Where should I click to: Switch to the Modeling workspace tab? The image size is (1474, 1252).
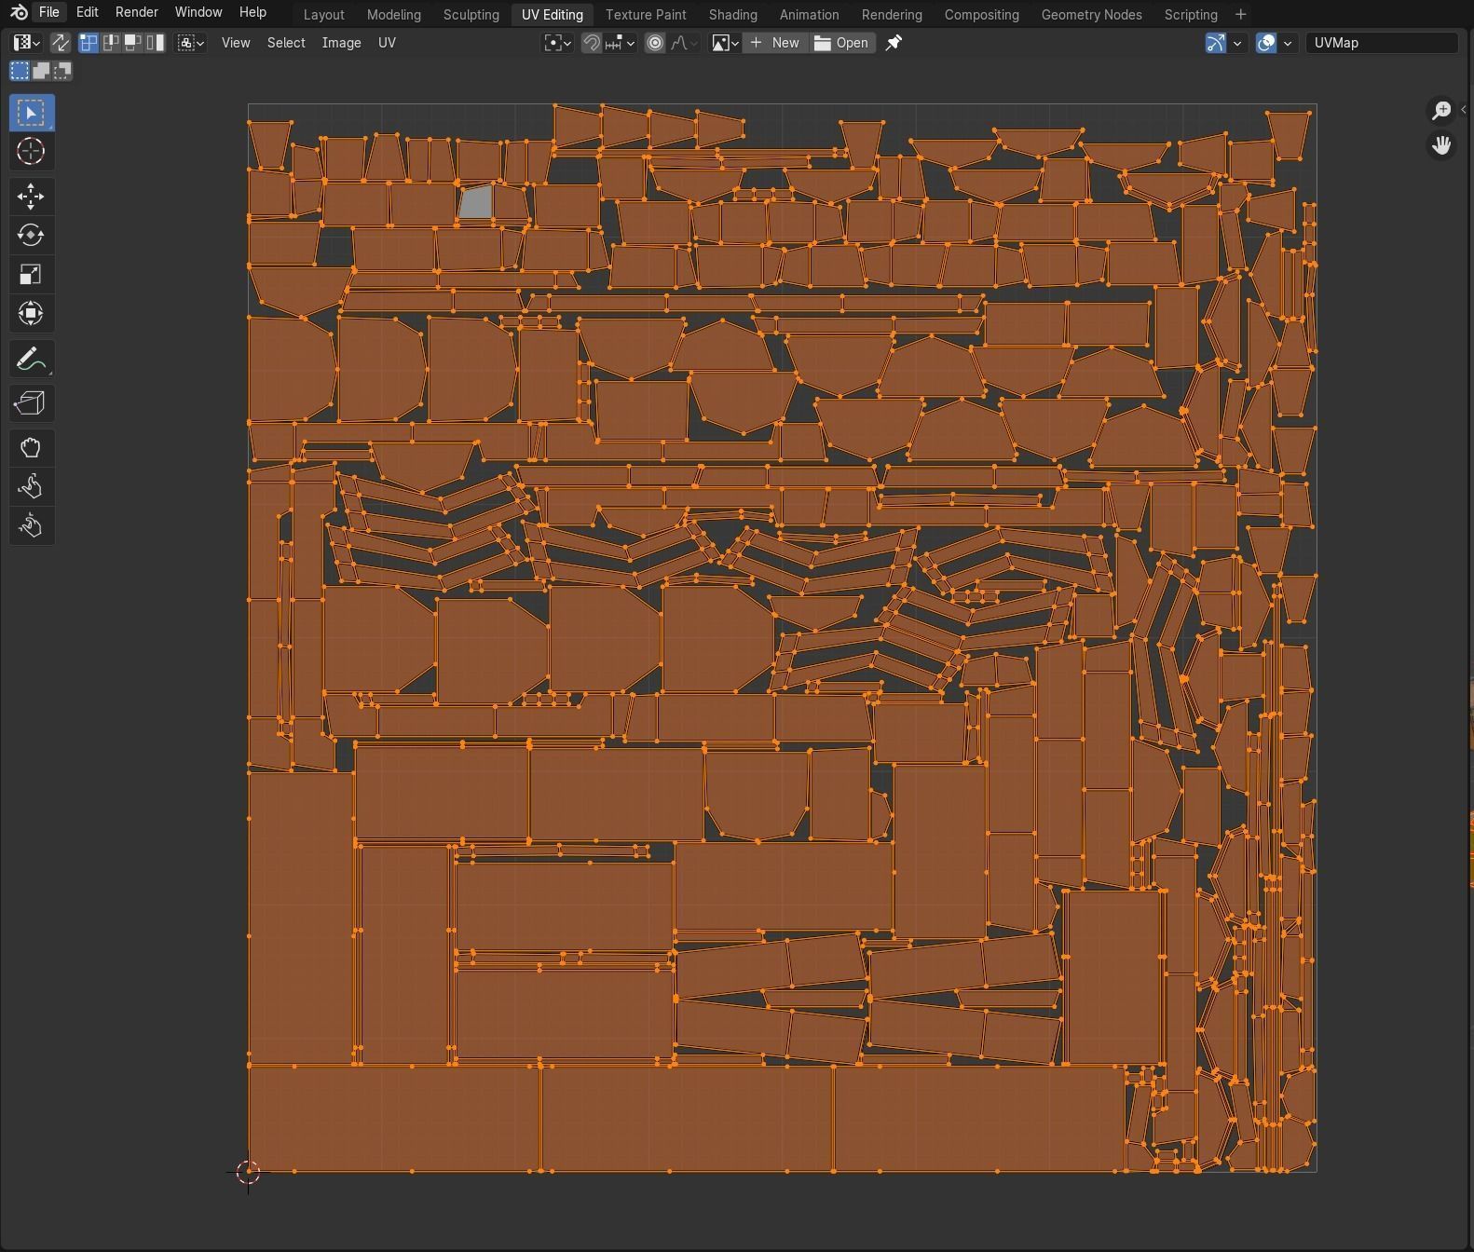click(x=394, y=15)
